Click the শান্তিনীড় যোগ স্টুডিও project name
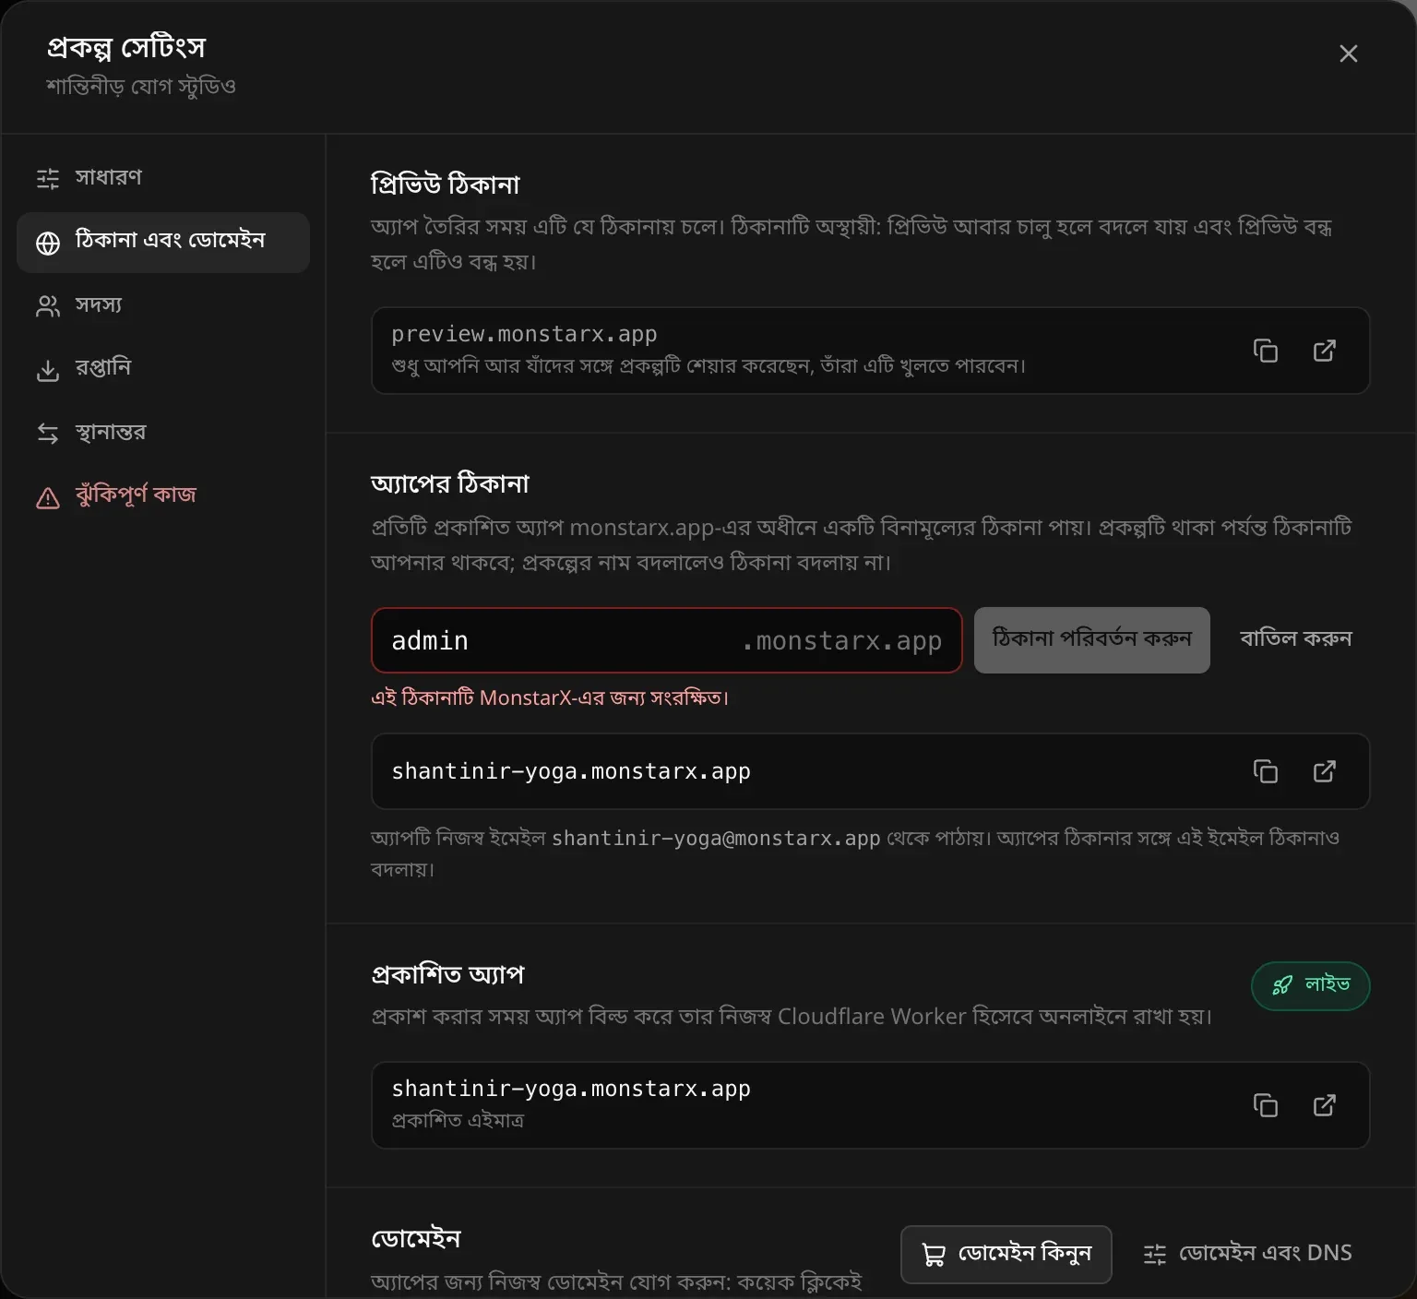The width and height of the screenshot is (1417, 1299). (141, 87)
